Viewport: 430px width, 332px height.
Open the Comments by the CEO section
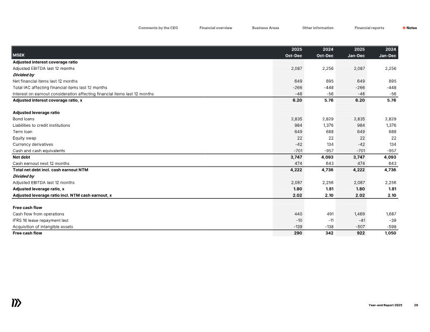pyautogui.click(x=158, y=28)
